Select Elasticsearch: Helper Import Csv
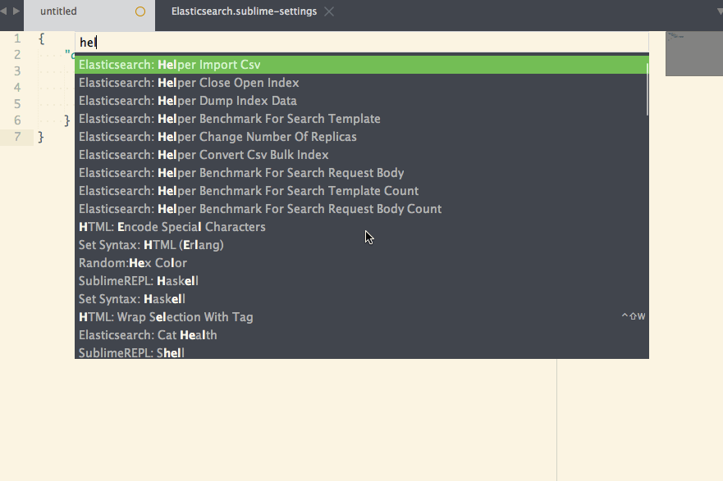 [362, 65]
